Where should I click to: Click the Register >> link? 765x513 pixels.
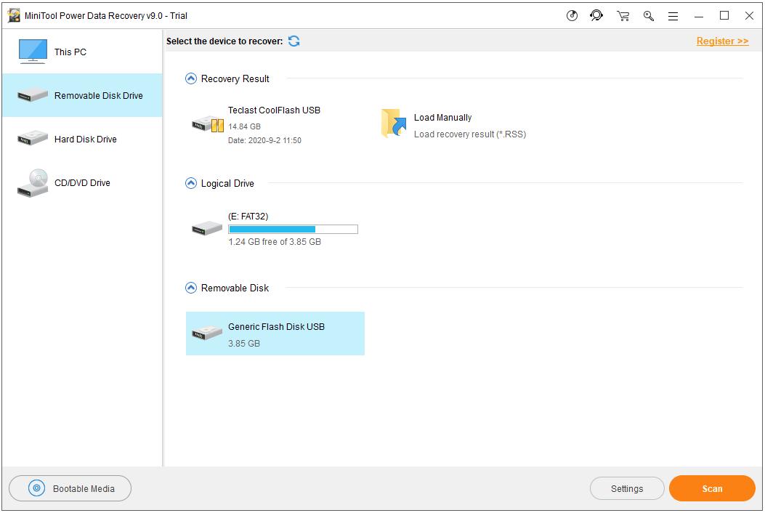[722, 41]
